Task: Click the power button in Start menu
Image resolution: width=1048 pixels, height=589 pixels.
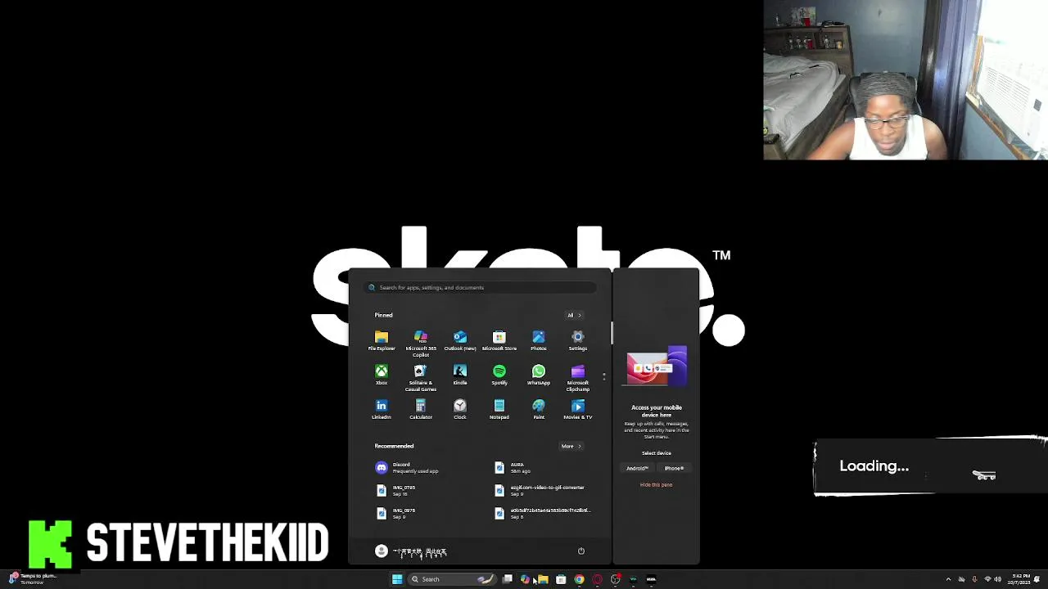Action: coord(581,551)
